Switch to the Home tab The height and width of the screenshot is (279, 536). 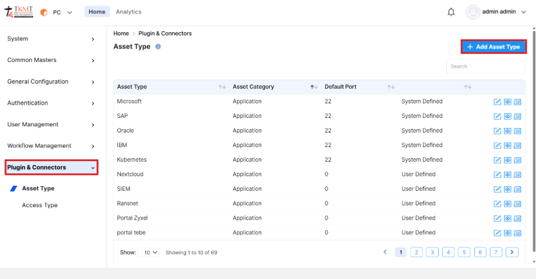point(97,11)
